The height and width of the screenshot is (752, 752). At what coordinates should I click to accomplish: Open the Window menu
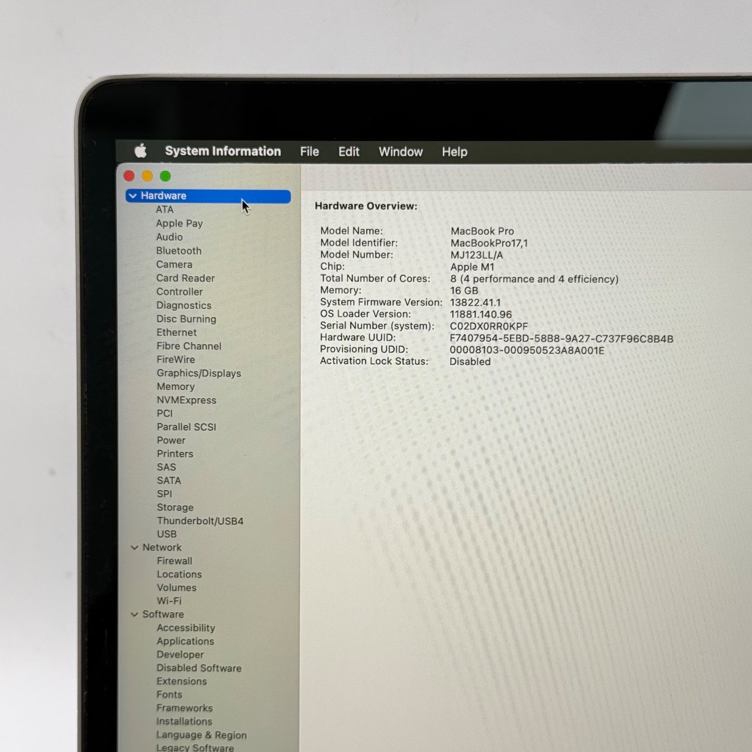click(x=400, y=152)
